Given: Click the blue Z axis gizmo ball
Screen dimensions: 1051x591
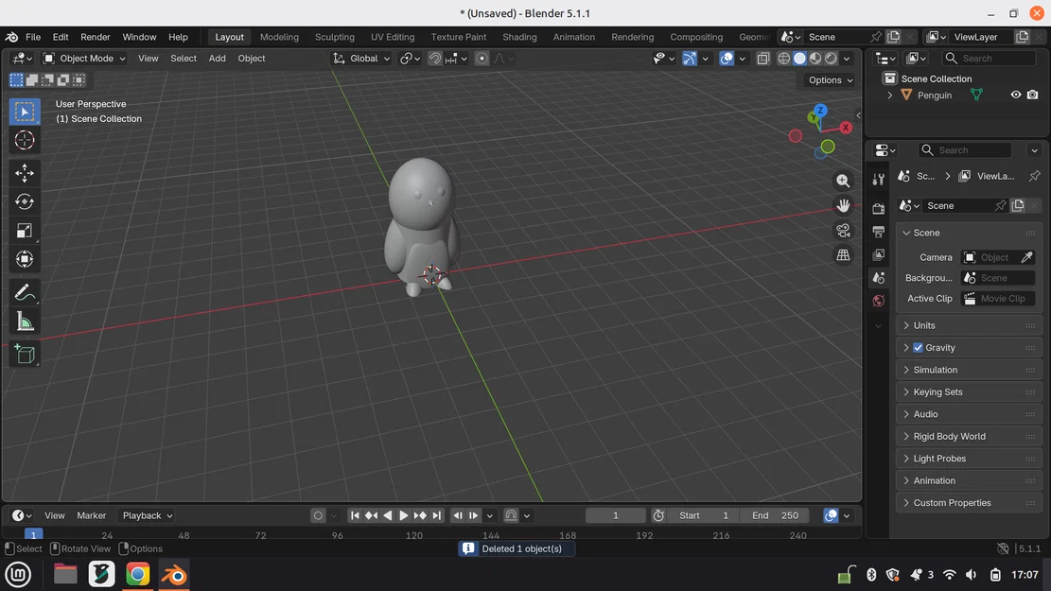Looking at the screenshot, I should [820, 110].
